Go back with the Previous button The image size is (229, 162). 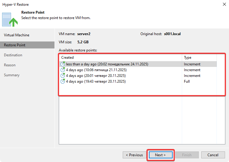pos(134,155)
